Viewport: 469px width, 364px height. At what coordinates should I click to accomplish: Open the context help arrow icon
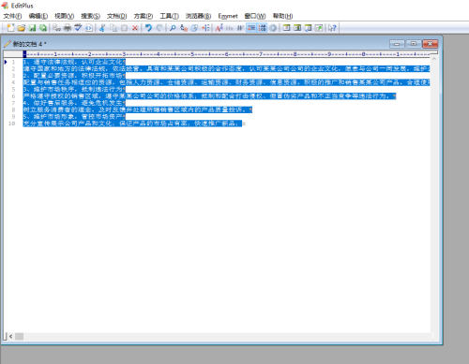coord(332,28)
